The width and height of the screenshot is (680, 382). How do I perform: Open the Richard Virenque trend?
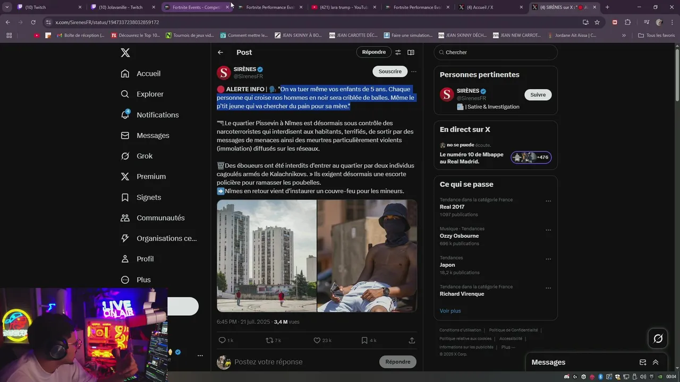click(462, 294)
